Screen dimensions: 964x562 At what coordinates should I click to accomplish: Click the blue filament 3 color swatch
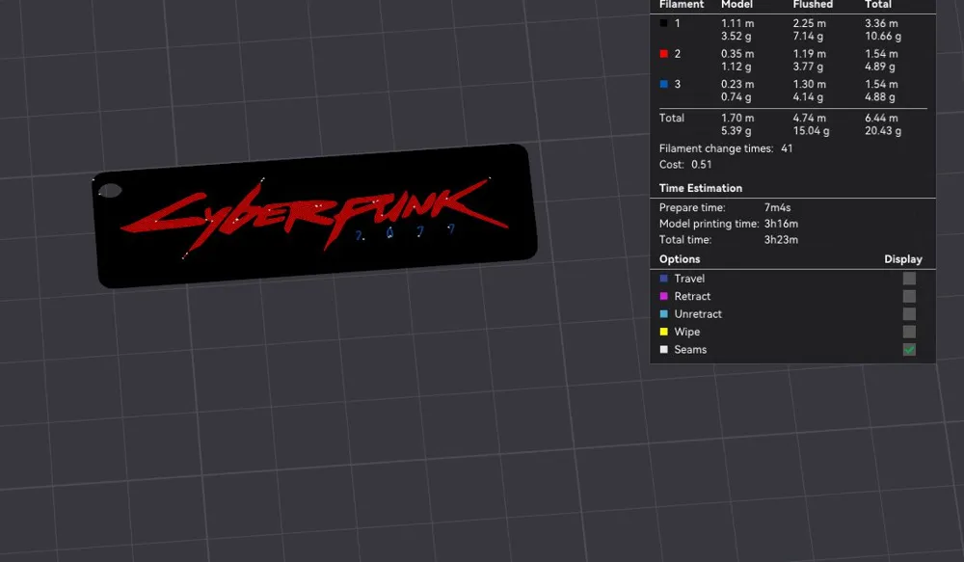point(664,84)
